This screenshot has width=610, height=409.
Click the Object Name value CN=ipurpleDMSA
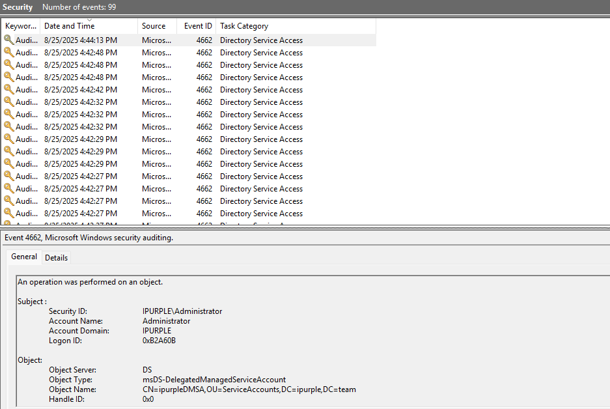(x=249, y=389)
